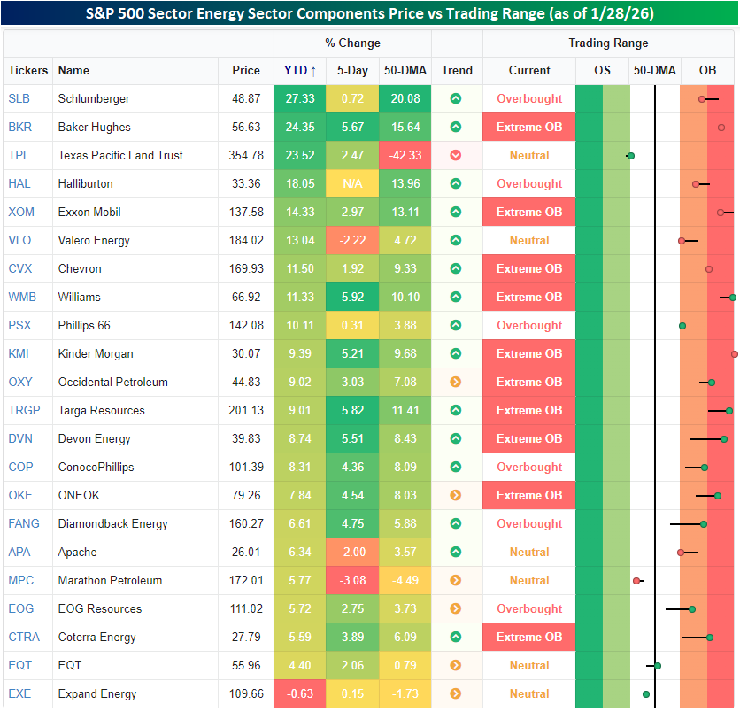Click the orange trend icon for ONEOK

coord(456,496)
